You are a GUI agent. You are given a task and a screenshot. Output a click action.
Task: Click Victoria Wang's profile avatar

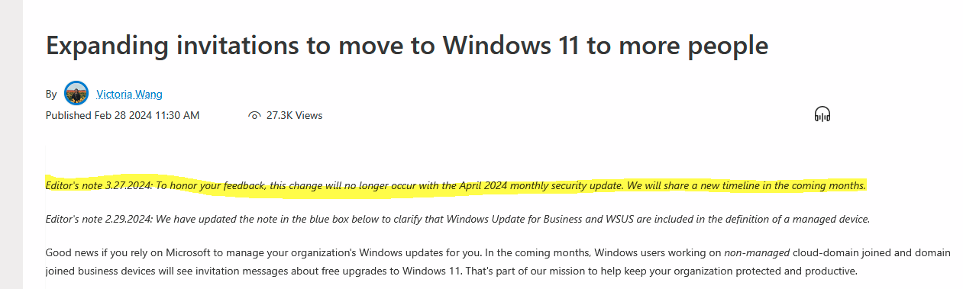76,94
